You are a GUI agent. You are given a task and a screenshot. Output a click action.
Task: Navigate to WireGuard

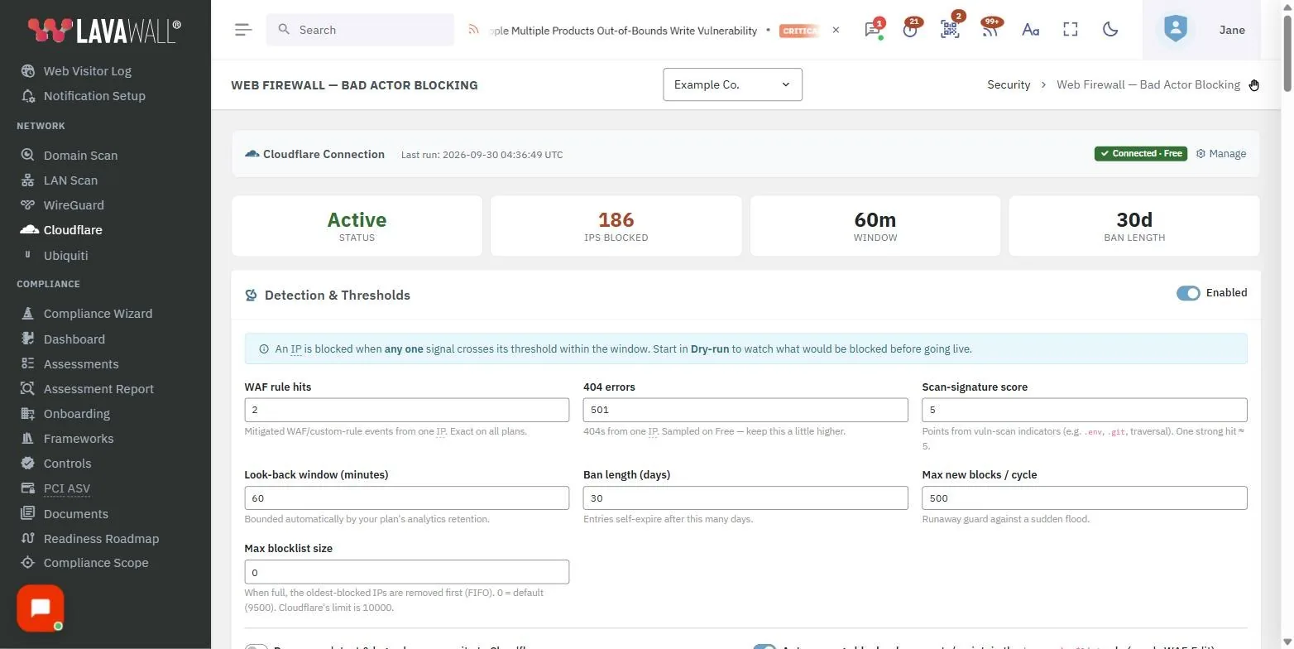point(74,205)
